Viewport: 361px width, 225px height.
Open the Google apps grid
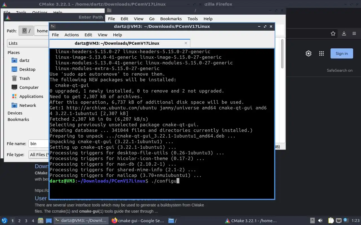(321, 53)
